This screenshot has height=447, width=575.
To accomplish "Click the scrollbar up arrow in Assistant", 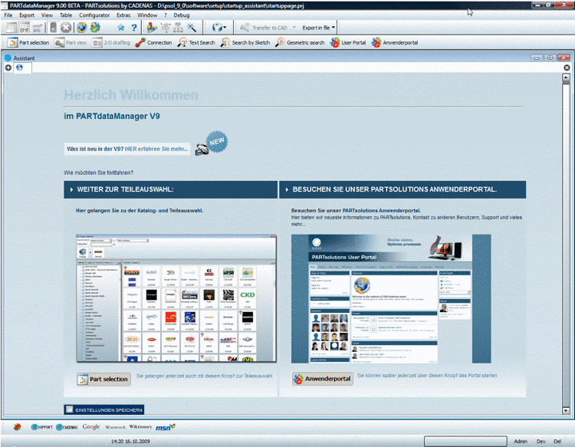I will (x=566, y=77).
